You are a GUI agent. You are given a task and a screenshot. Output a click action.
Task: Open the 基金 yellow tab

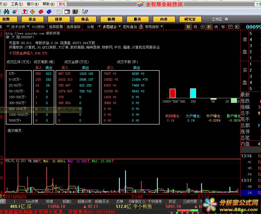click(32, 19)
